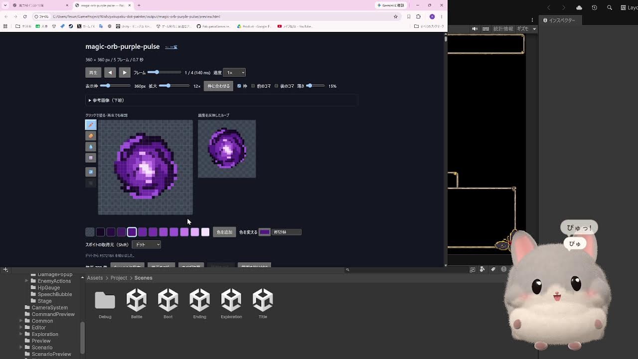Open the Exploration scene asset
The height and width of the screenshot is (359, 638).
pyautogui.click(x=231, y=304)
